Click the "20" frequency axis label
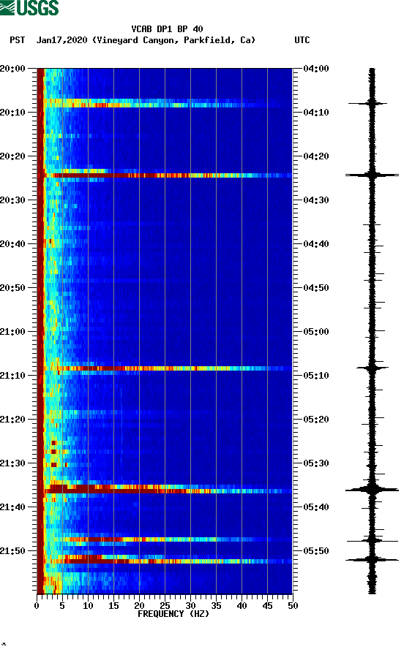404x652 pixels. tap(139, 606)
